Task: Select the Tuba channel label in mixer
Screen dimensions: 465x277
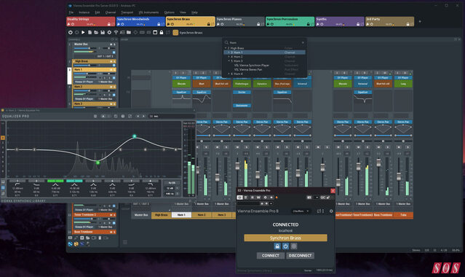Action: pyautogui.click(x=403, y=215)
